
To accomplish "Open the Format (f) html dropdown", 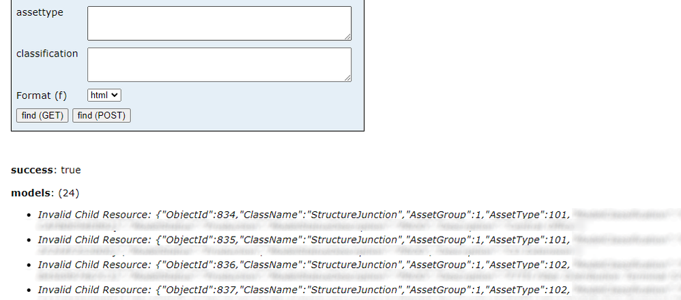I will (104, 95).
